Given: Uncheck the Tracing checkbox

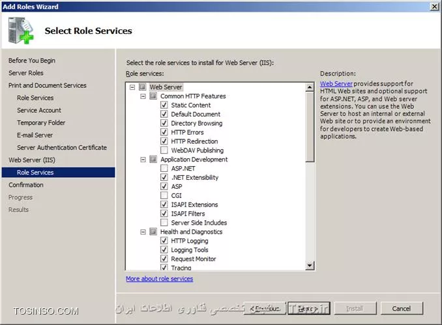Looking at the screenshot, I should [164, 267].
